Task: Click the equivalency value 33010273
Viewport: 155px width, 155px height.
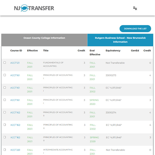Action: [x=111, y=75]
